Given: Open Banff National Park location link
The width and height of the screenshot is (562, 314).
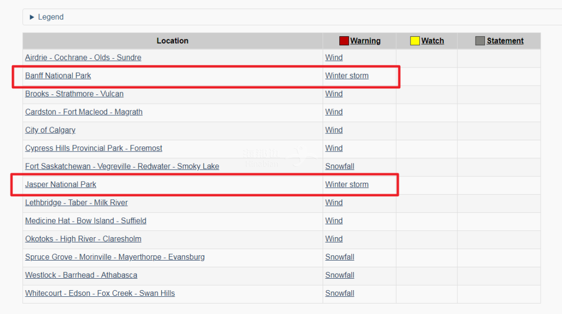Looking at the screenshot, I should (x=58, y=76).
